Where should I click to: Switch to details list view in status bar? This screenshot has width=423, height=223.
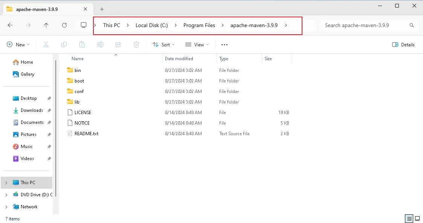click(x=409, y=218)
